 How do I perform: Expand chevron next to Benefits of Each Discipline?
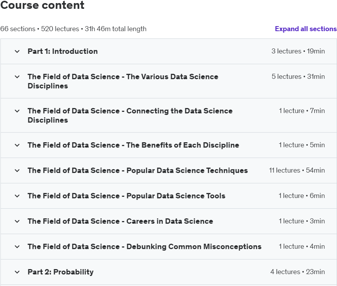point(17,145)
